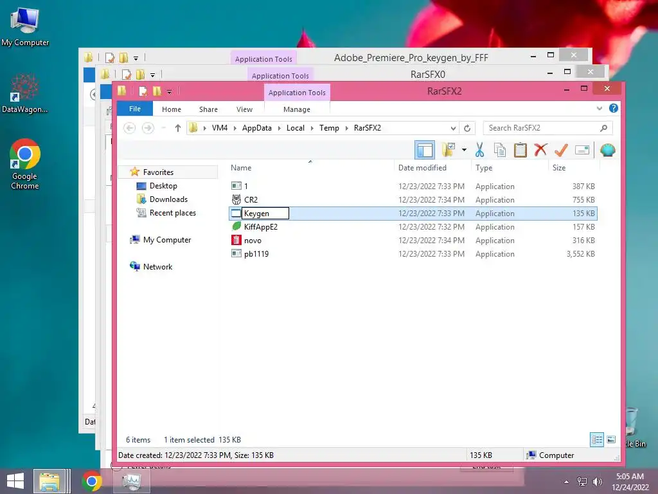Image resolution: width=658 pixels, height=494 pixels.
Task: Click the Paste clipboard icon
Action: tap(520, 150)
